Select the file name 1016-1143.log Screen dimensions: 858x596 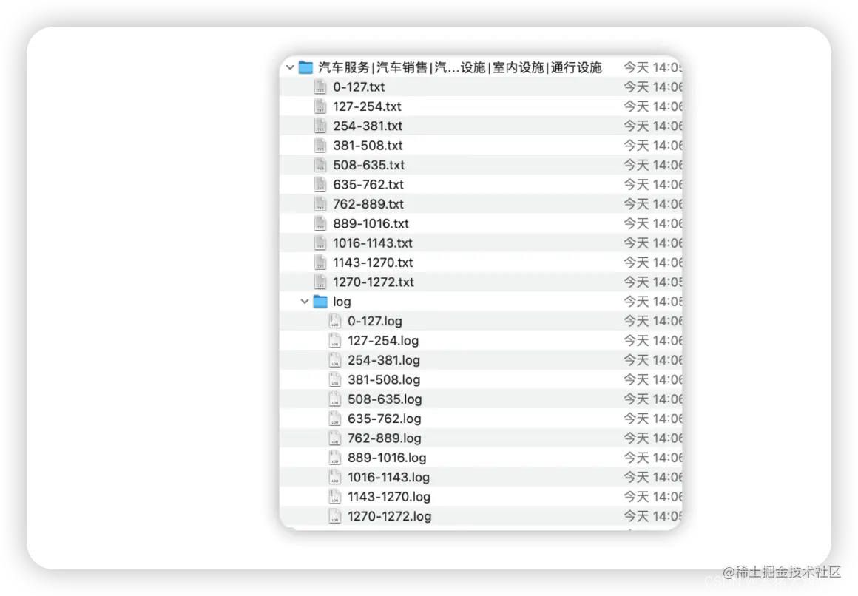pyautogui.click(x=388, y=477)
